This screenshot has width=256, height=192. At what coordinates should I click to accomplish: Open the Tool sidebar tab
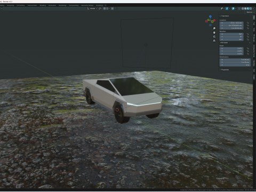pos(254,23)
